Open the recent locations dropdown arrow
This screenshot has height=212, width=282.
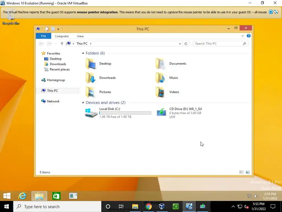(x=56, y=44)
